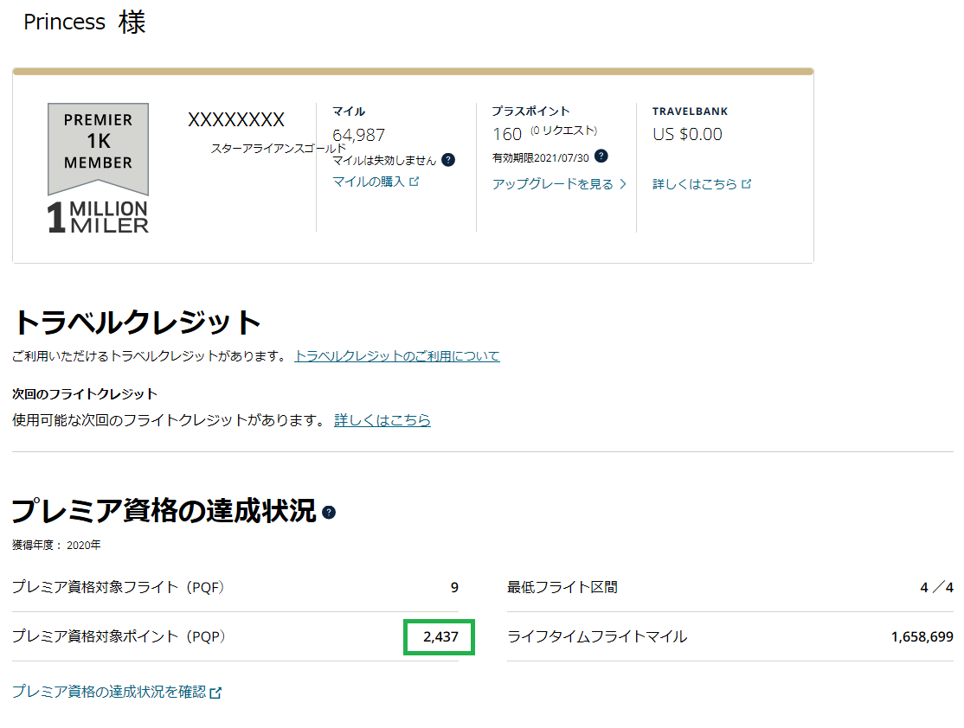Click the TravelBank US $0.00 balance

(x=687, y=134)
